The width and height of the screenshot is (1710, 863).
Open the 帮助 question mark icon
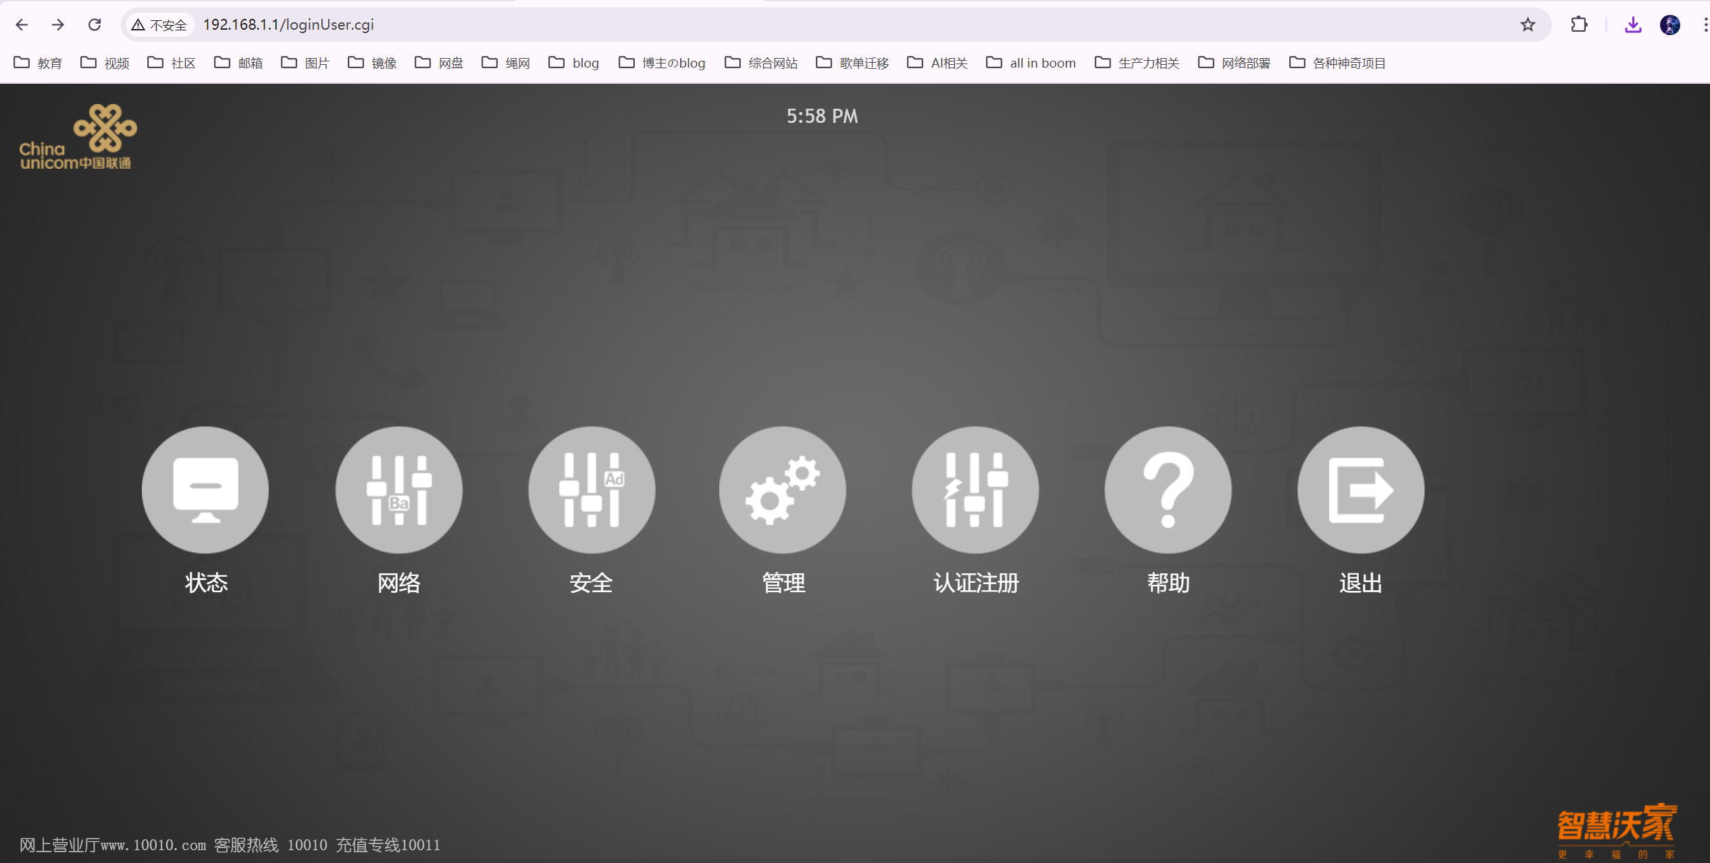pyautogui.click(x=1168, y=490)
